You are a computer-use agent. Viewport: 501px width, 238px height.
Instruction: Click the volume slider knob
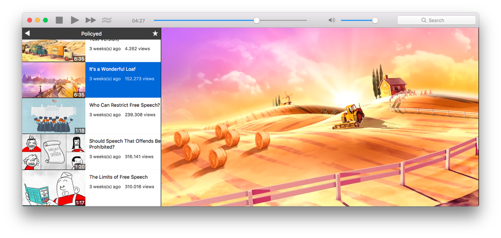(x=375, y=20)
